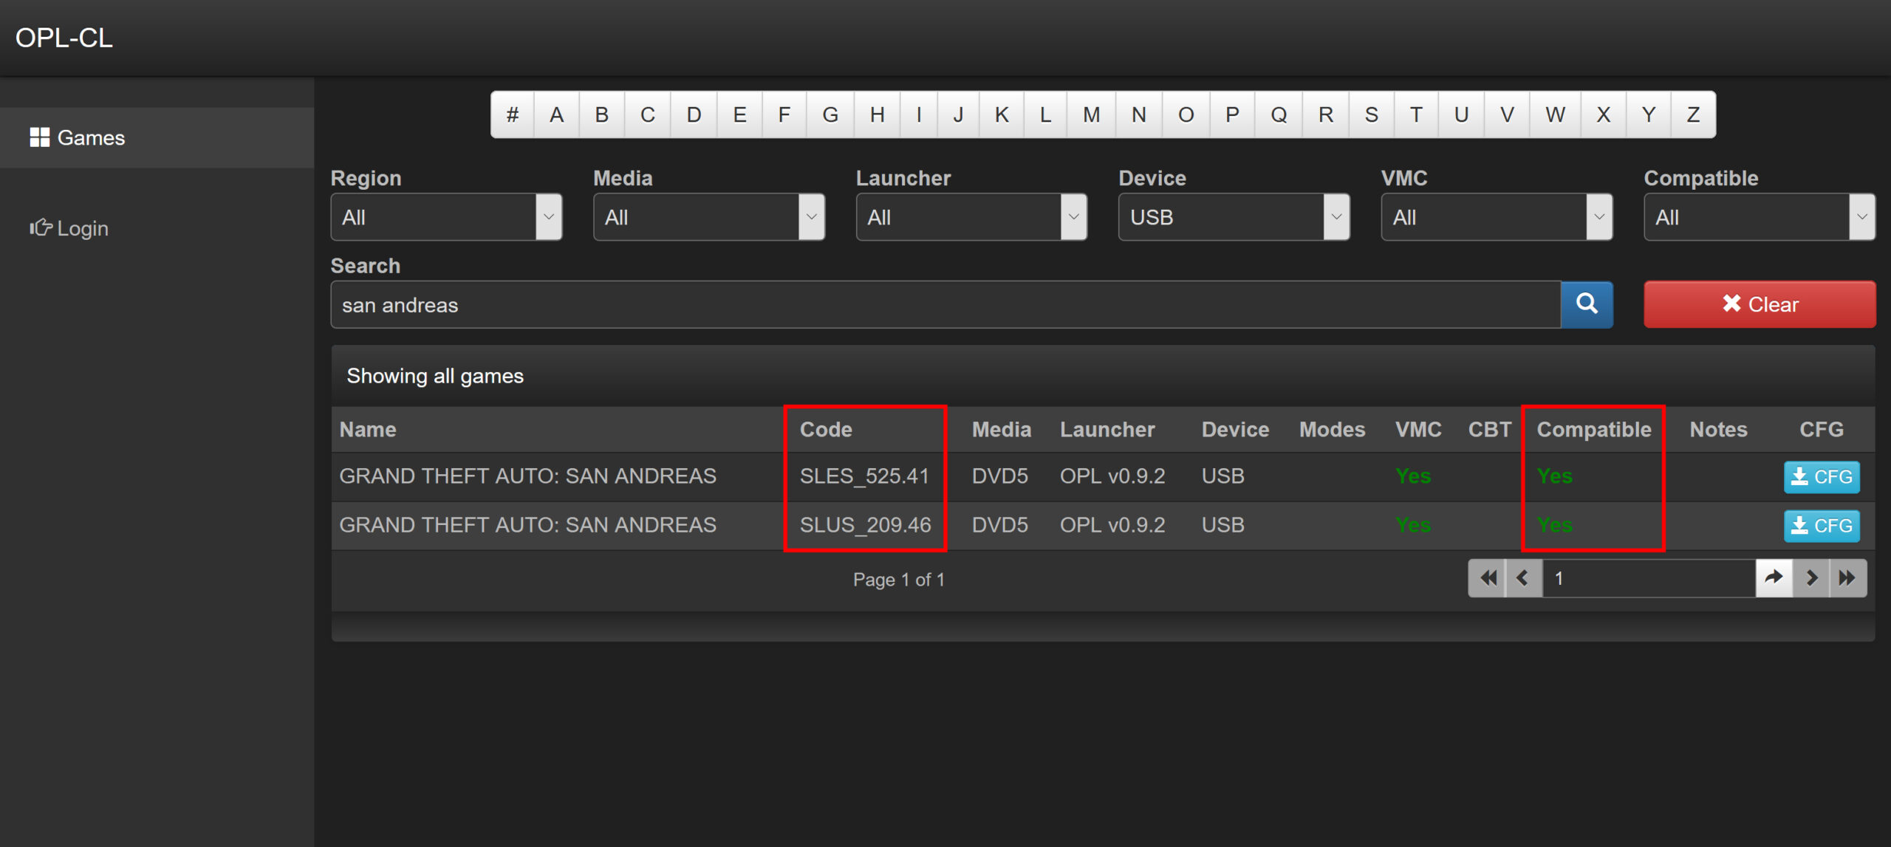Viewport: 1891px width, 847px height.
Task: Choose letter P from alphabet filter
Action: [1232, 114]
